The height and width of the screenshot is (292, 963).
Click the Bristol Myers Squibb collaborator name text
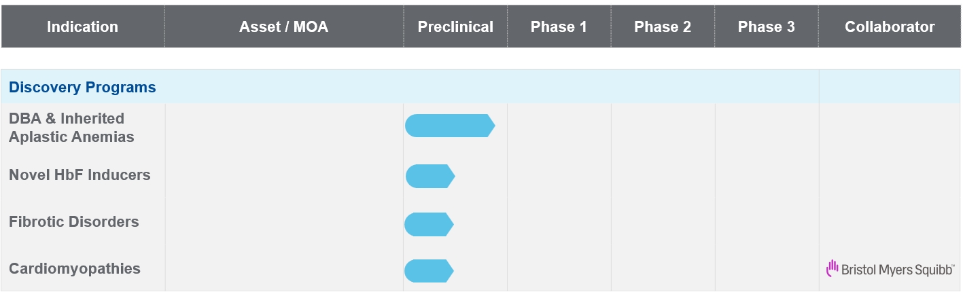click(897, 270)
